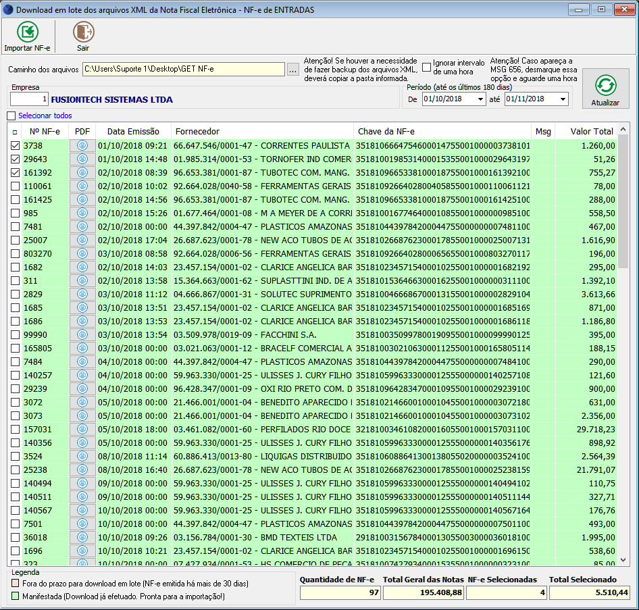
Task: Click the green Atualizar refresh icon
Action: [x=605, y=85]
